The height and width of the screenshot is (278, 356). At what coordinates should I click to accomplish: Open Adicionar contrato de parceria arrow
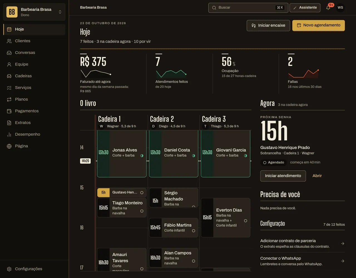click(343, 244)
